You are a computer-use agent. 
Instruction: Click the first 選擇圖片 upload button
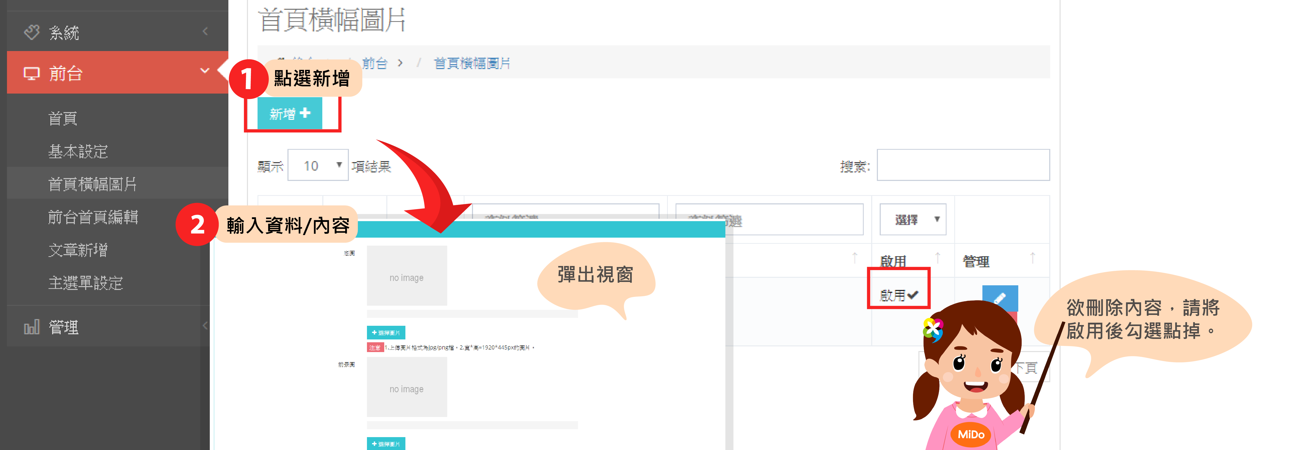pos(386,332)
